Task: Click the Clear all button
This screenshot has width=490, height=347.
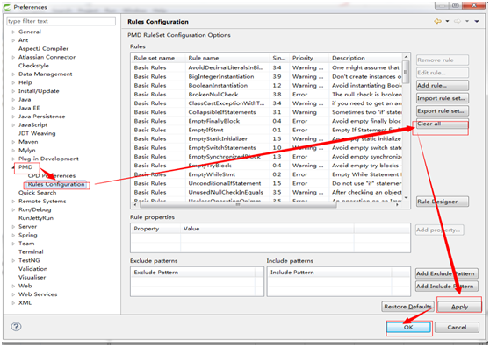Action: tap(443, 124)
